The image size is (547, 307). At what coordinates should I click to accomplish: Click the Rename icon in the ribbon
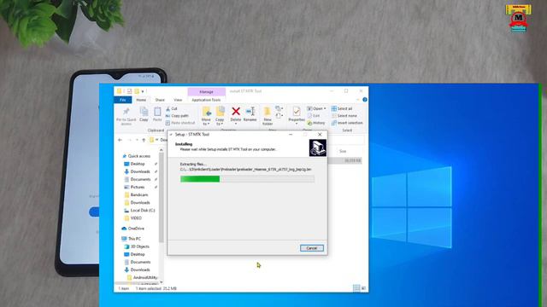coord(250,112)
